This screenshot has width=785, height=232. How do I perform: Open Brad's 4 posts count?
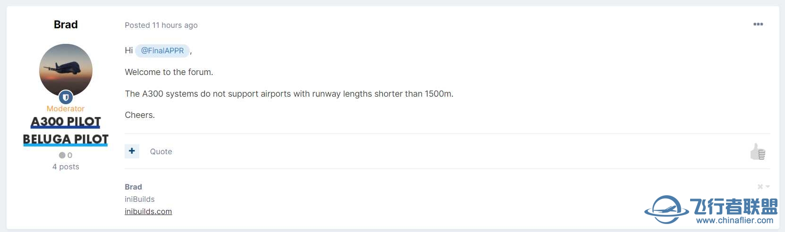66,166
